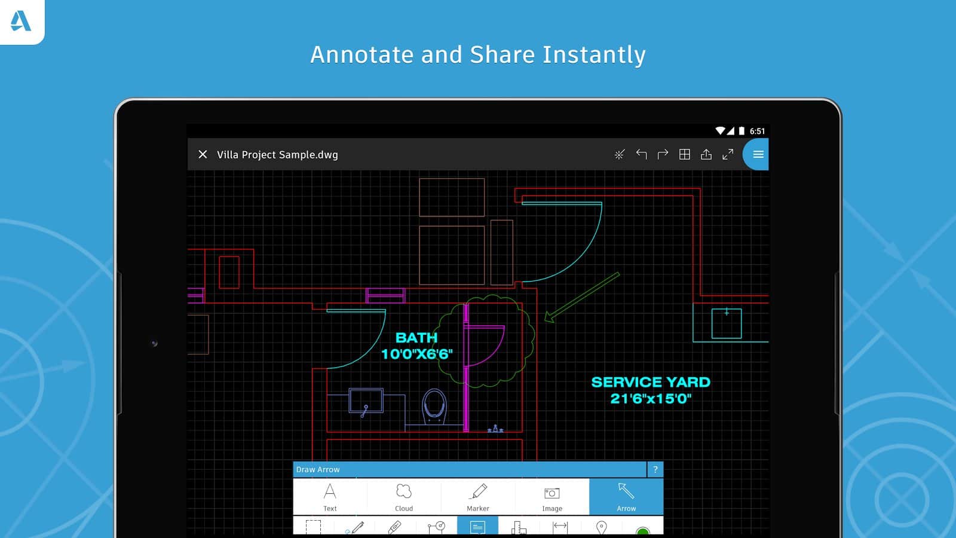This screenshot has width=956, height=538.
Task: Click the starburst snap icon in the header
Action: (619, 154)
